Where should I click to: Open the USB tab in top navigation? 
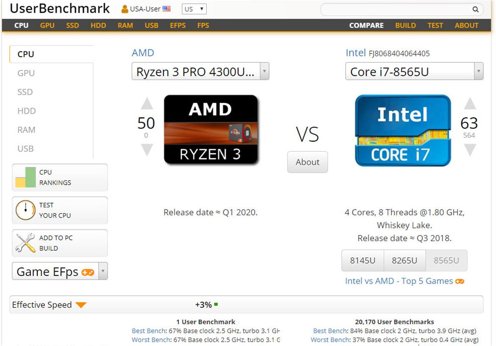(x=151, y=25)
